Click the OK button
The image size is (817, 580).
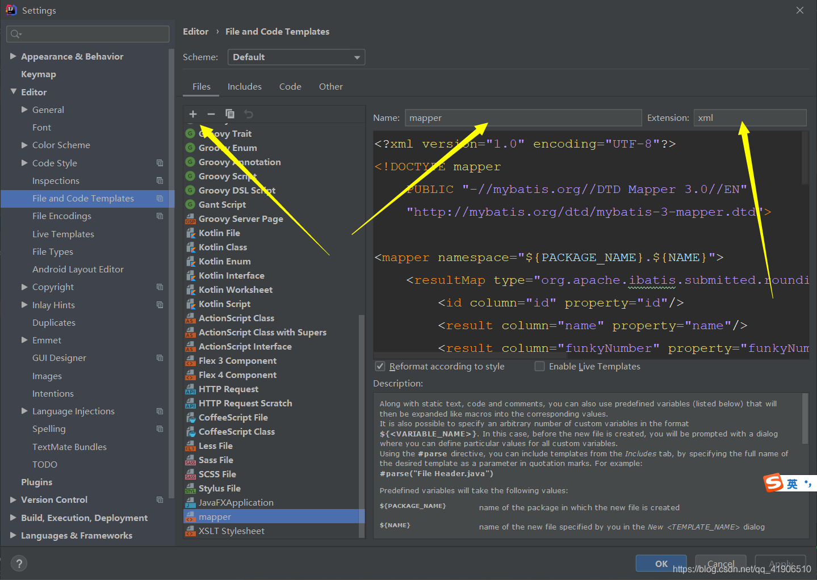(x=661, y=564)
